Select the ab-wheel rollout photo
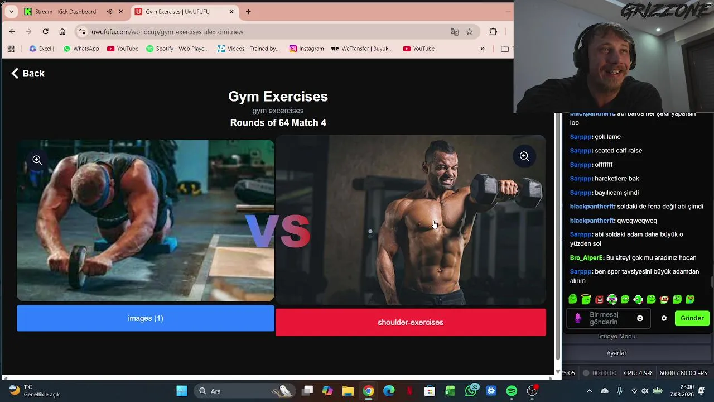 point(146,221)
